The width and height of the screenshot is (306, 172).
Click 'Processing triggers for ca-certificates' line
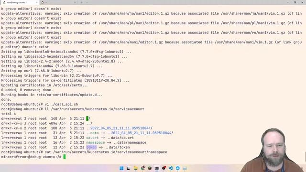65,80
